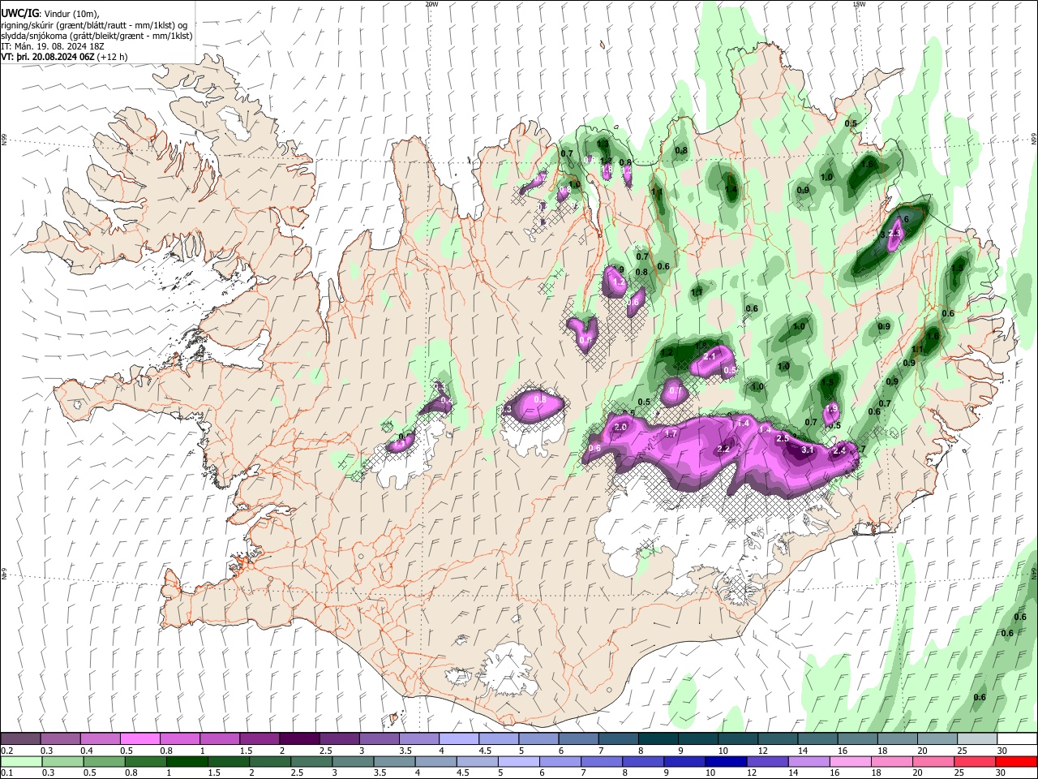Click the 'slydda/snjókoma' legend description line
The image size is (1038, 779).
click(97, 36)
